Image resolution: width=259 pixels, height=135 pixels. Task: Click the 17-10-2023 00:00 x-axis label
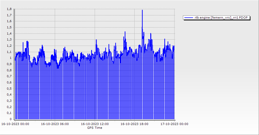point(174,124)
